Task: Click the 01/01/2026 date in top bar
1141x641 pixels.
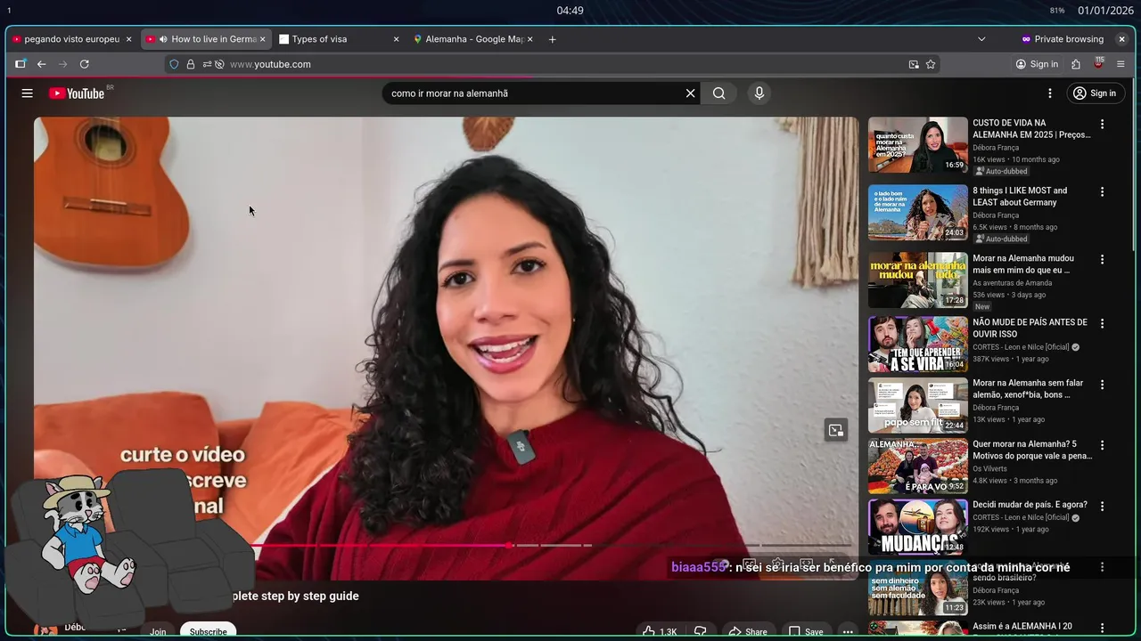Action: tap(1106, 11)
